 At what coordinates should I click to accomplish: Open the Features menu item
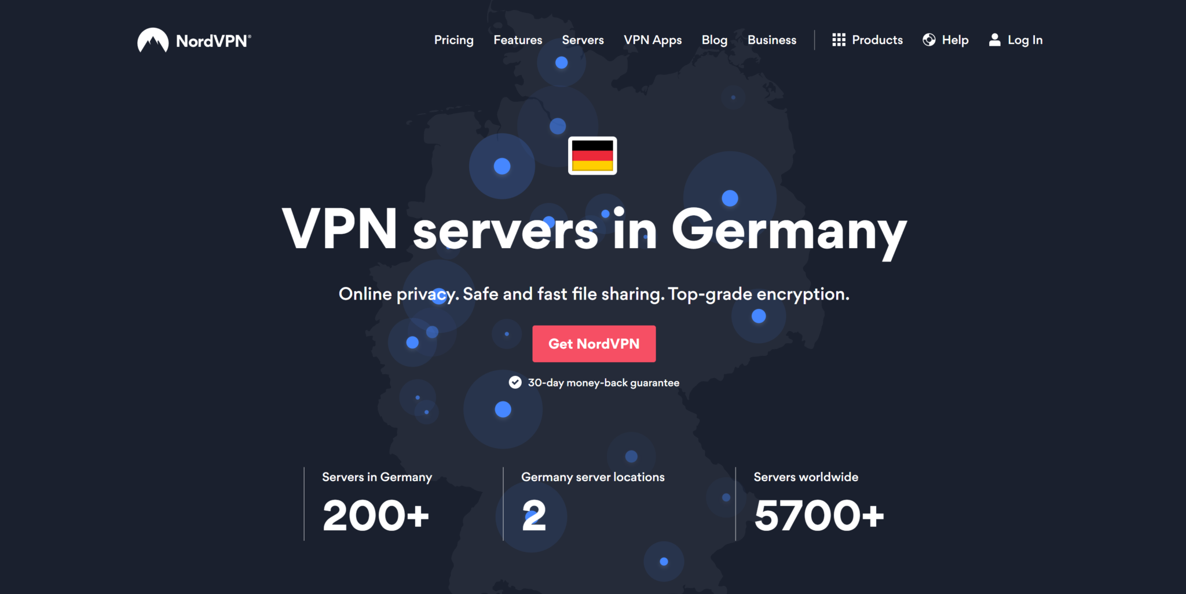tap(518, 40)
